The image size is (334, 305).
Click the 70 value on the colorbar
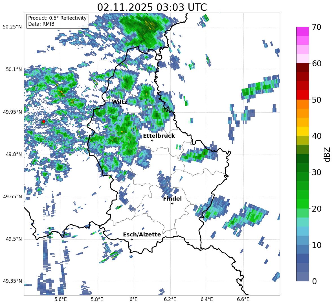(x=317, y=27)
